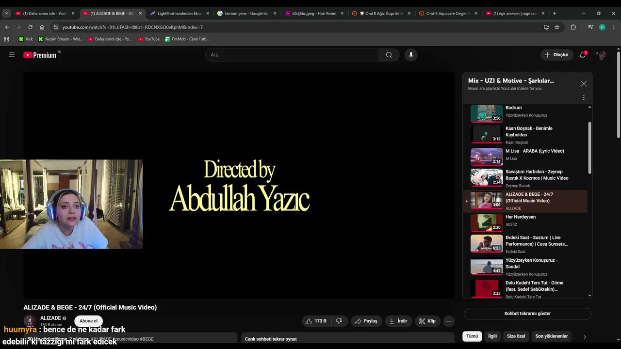Open the notifications bell
The height and width of the screenshot is (349, 621).
pyautogui.click(x=583, y=55)
